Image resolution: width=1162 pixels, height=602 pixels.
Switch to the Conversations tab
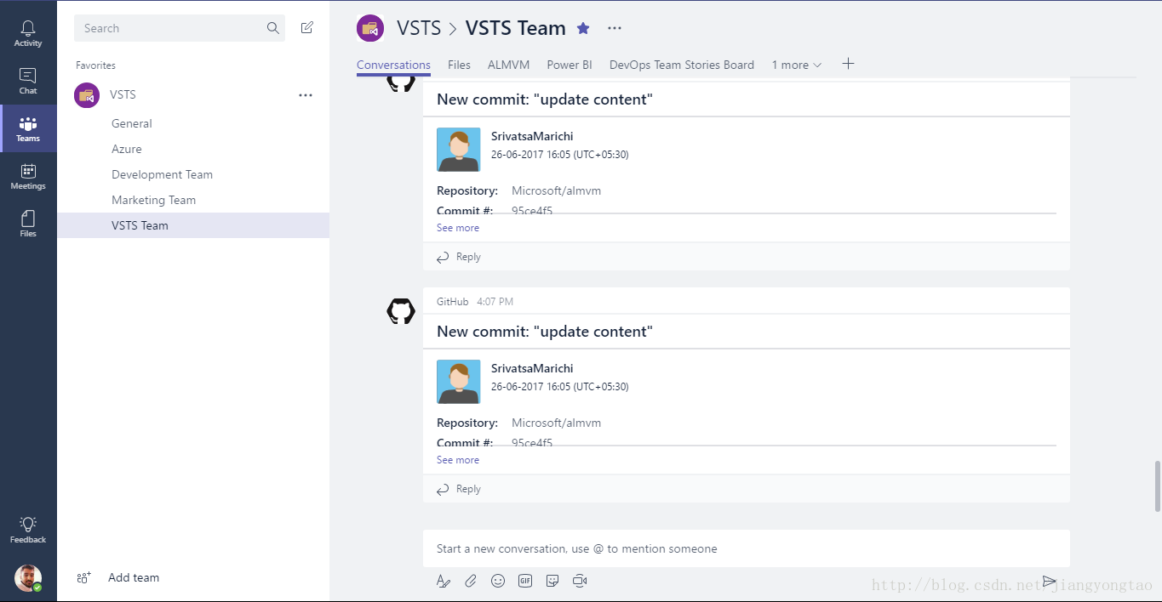click(x=393, y=65)
